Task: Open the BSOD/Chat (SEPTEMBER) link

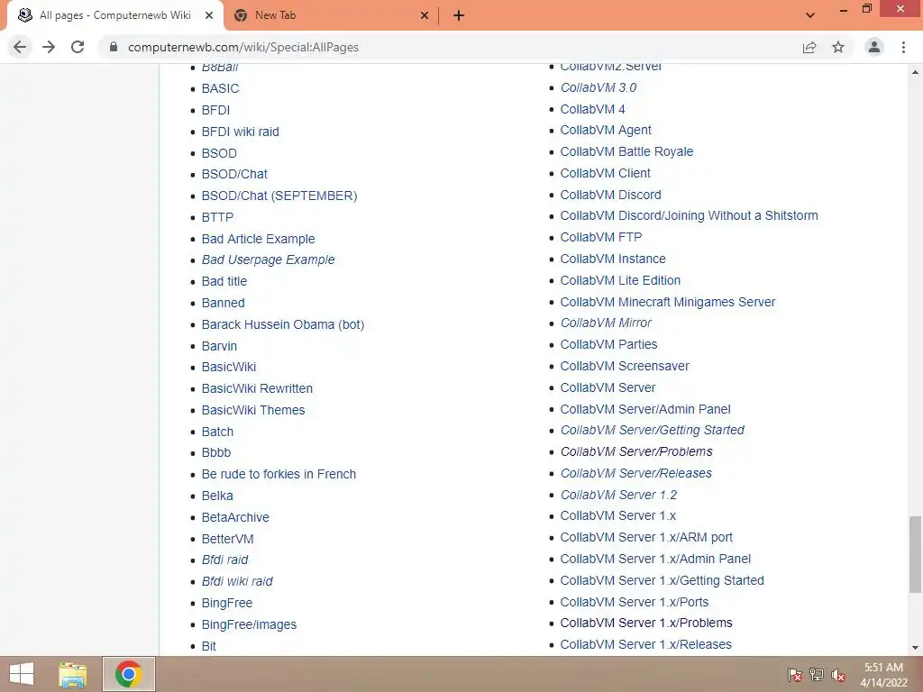Action: pos(279,196)
